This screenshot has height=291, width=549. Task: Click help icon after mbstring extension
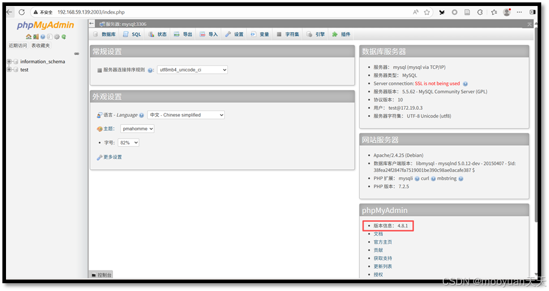[461, 179]
